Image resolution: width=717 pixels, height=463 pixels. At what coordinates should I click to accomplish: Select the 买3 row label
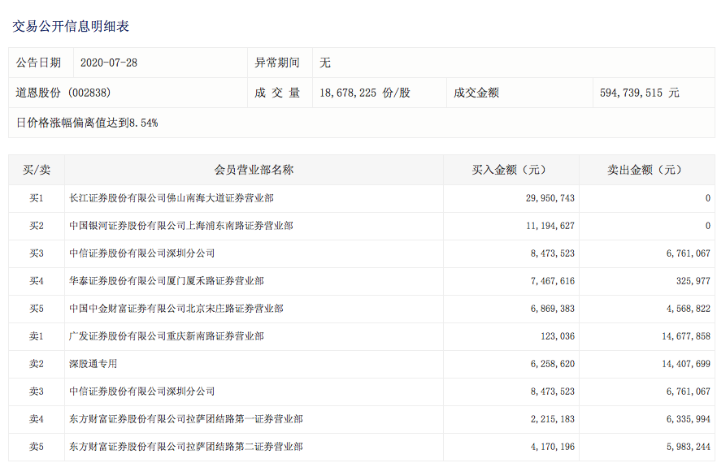click(37, 253)
